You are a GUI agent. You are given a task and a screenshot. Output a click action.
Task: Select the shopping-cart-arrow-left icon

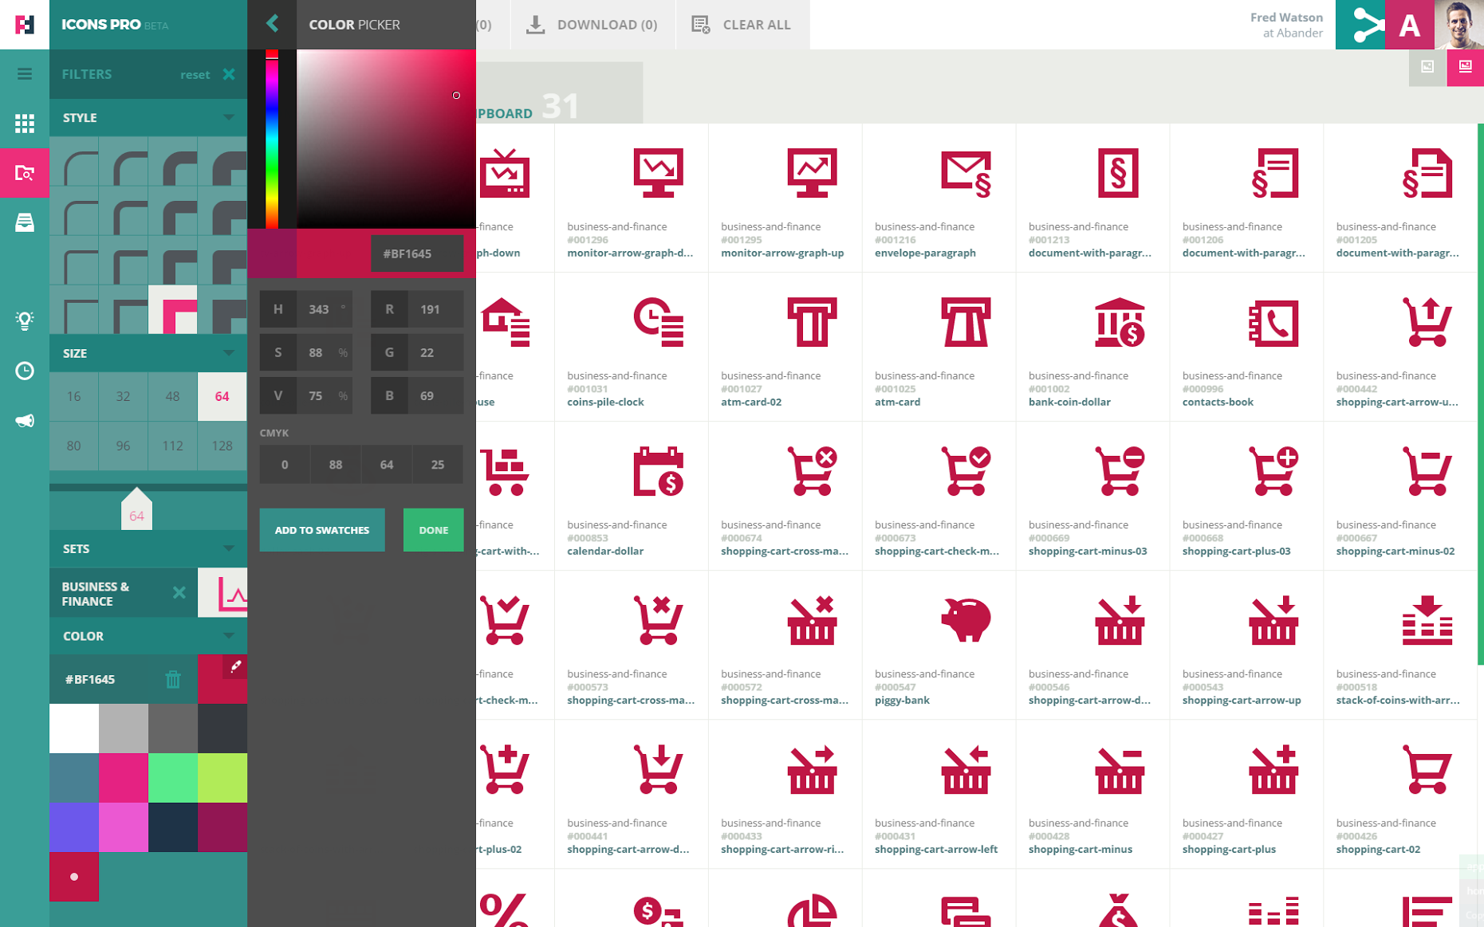tap(966, 769)
